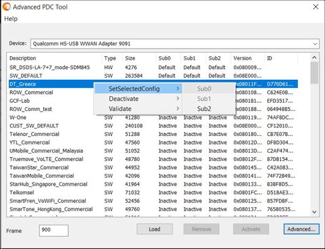Screen dimensions: 325x249
Task: Click ID value C624E0B...
Action: (280, 93)
